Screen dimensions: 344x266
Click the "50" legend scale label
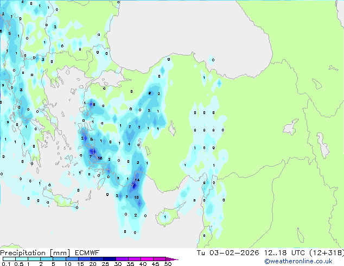[x=168, y=264]
